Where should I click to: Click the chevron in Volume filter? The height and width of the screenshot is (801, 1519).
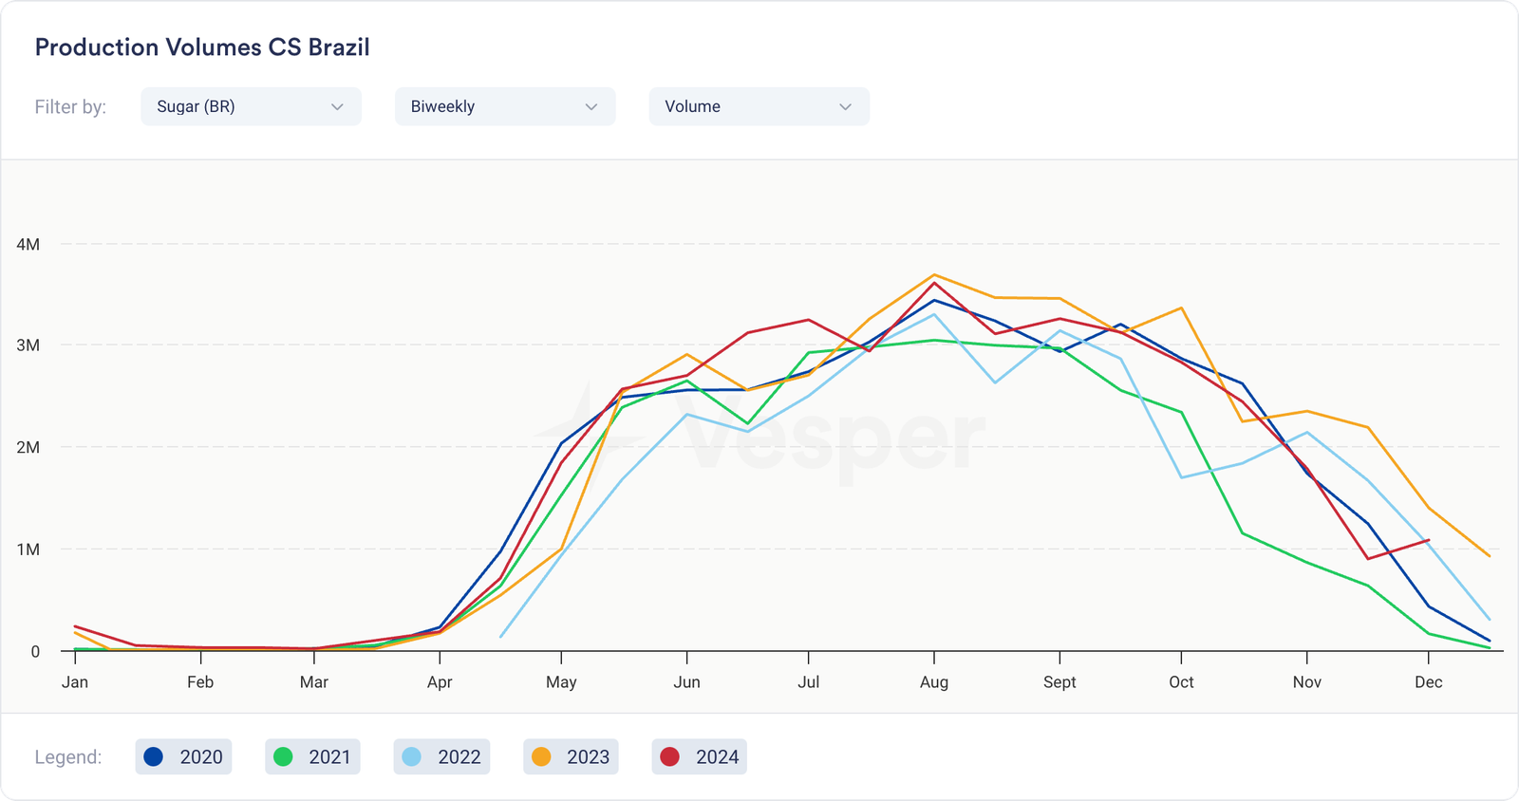click(845, 107)
